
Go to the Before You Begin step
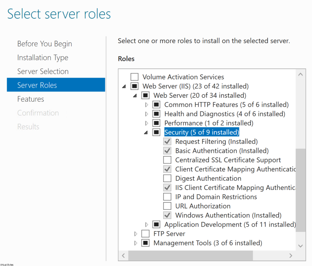[44, 44]
